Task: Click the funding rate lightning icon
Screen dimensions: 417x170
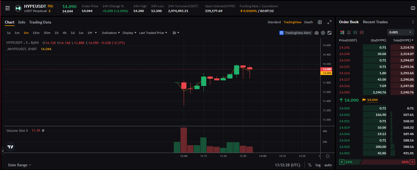Action: click(x=242, y=11)
